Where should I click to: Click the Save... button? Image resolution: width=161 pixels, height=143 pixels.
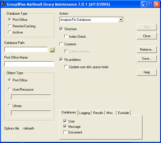coord(147,59)
